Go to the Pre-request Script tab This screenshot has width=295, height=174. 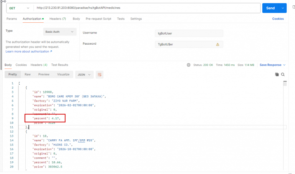[98, 18]
